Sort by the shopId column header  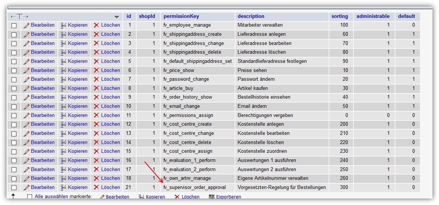(x=147, y=16)
